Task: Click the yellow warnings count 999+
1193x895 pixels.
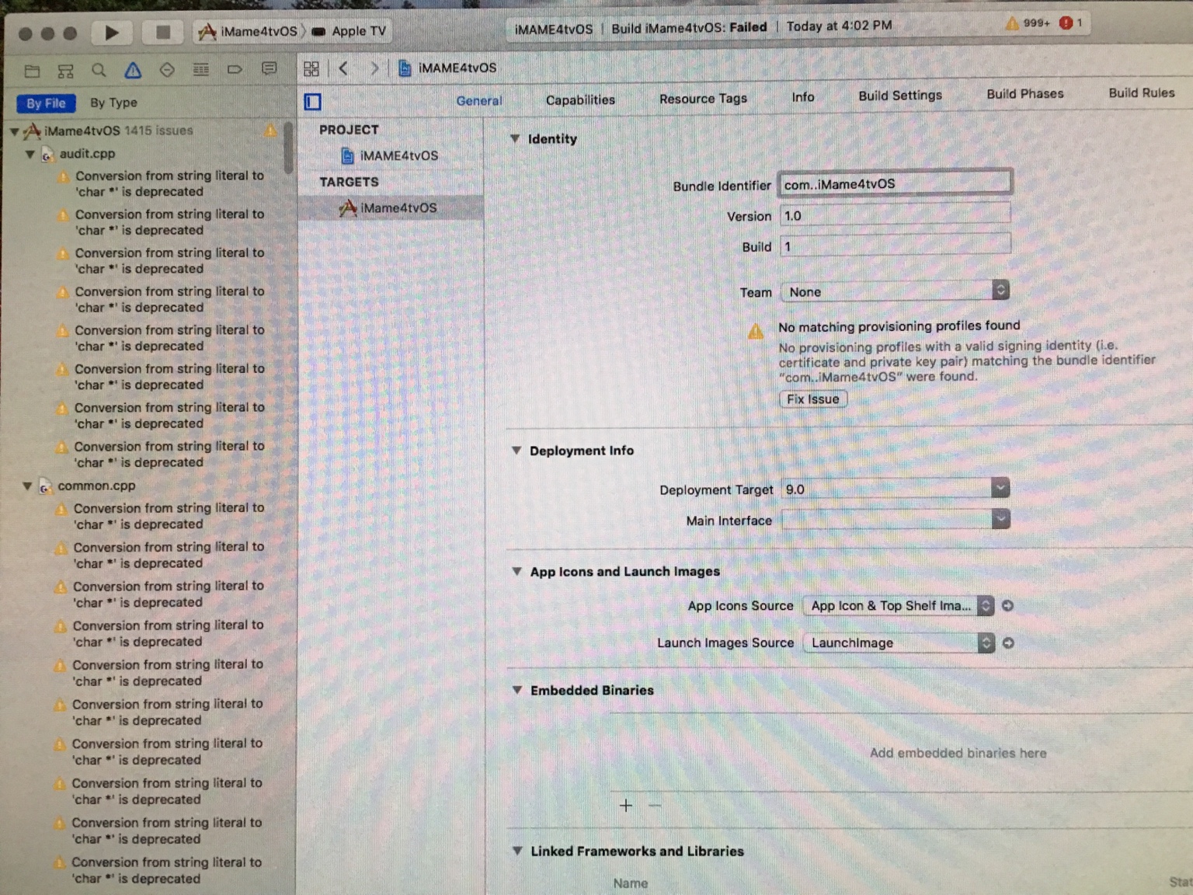Action: pyautogui.click(x=1028, y=23)
